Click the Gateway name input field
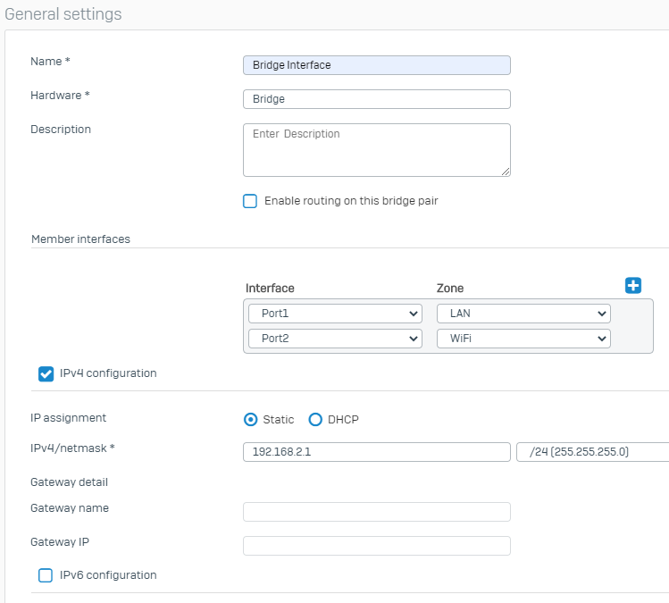Screen dimensions: 669x603 coord(376,512)
